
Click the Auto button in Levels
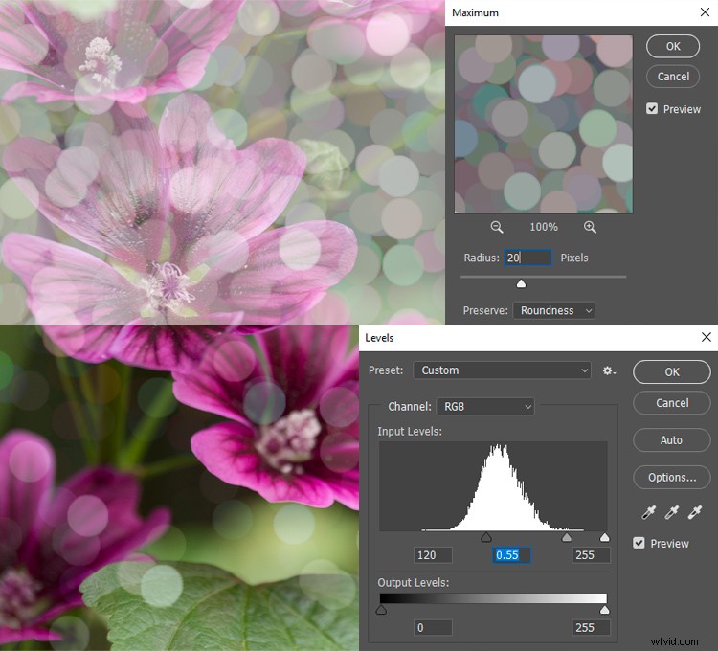[x=672, y=440]
